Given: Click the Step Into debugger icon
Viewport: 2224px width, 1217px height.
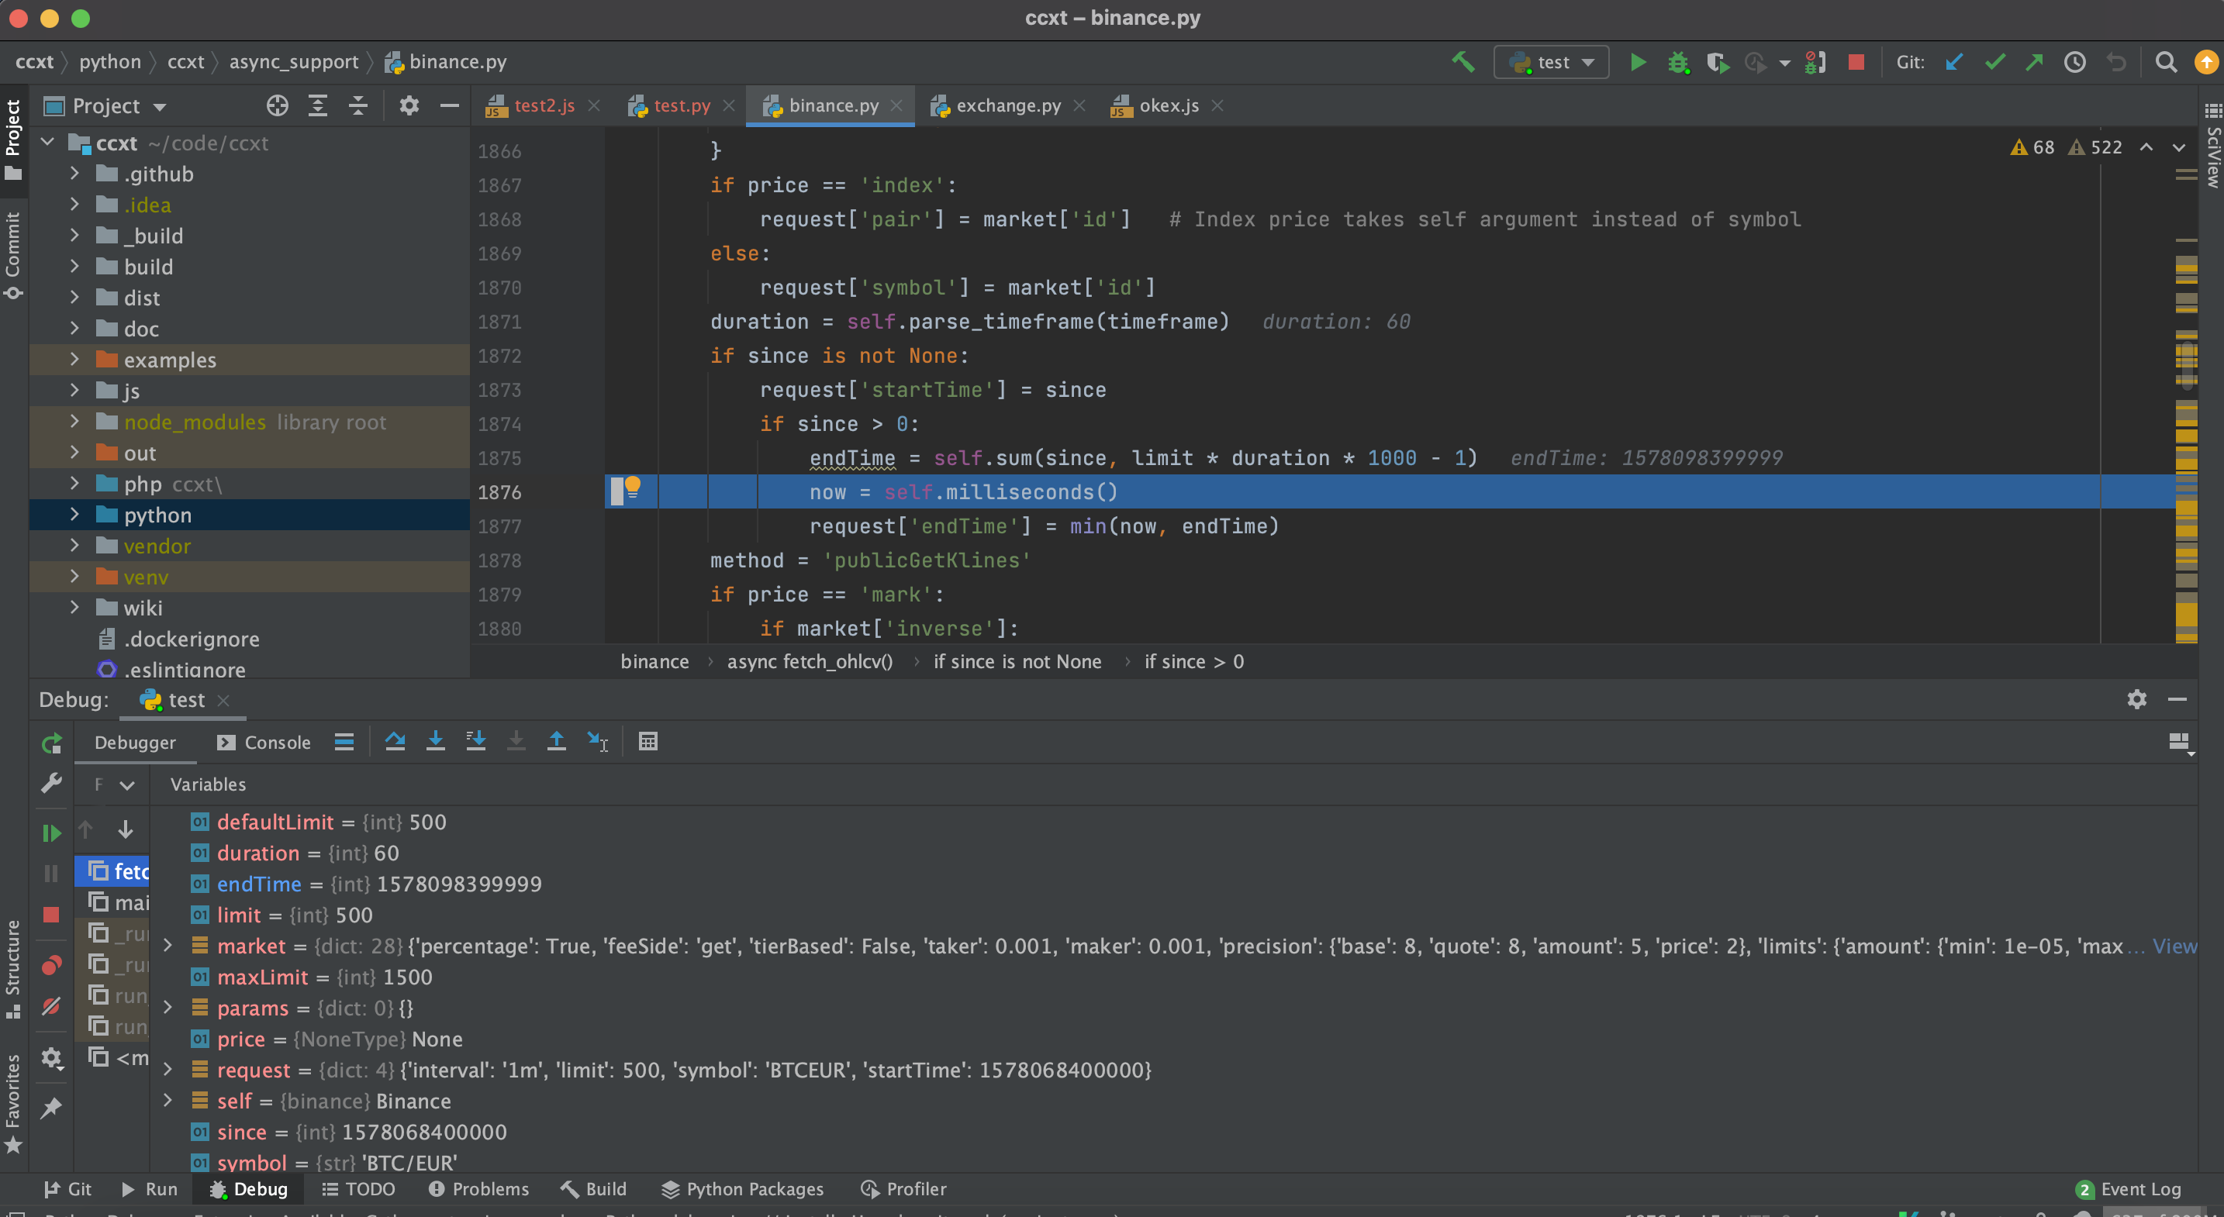Looking at the screenshot, I should click(x=435, y=741).
